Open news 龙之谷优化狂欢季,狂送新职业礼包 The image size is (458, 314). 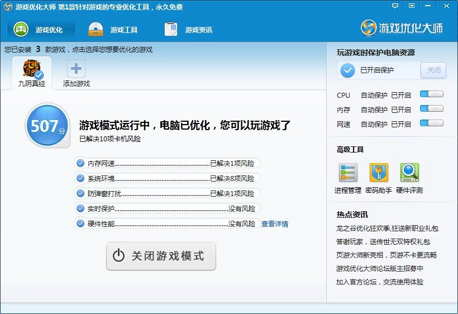pyautogui.click(x=387, y=229)
